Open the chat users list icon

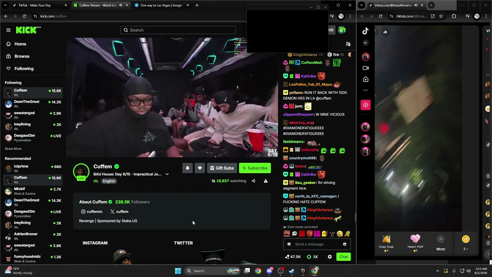coord(348,44)
